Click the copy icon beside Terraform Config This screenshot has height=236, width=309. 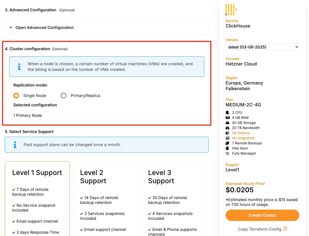coord(285,229)
